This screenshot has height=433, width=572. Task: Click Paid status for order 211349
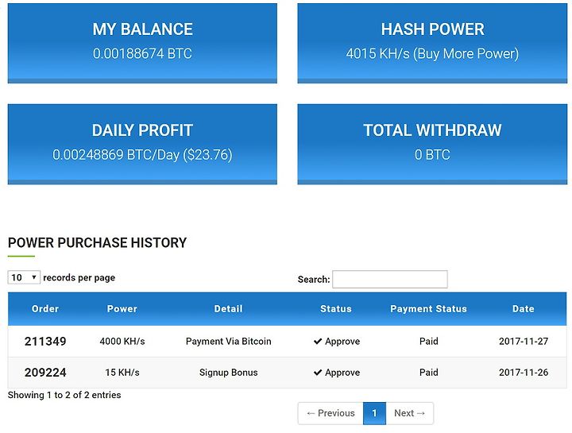tap(429, 342)
